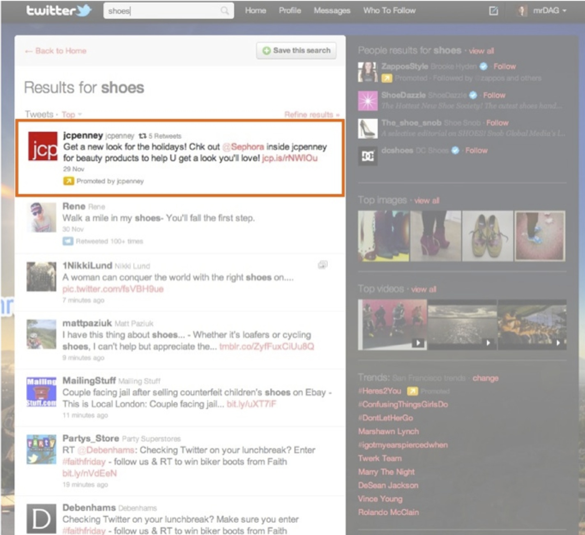Click Rene's profile avatar
Image resolution: width=585 pixels, height=535 pixels.
point(41,217)
